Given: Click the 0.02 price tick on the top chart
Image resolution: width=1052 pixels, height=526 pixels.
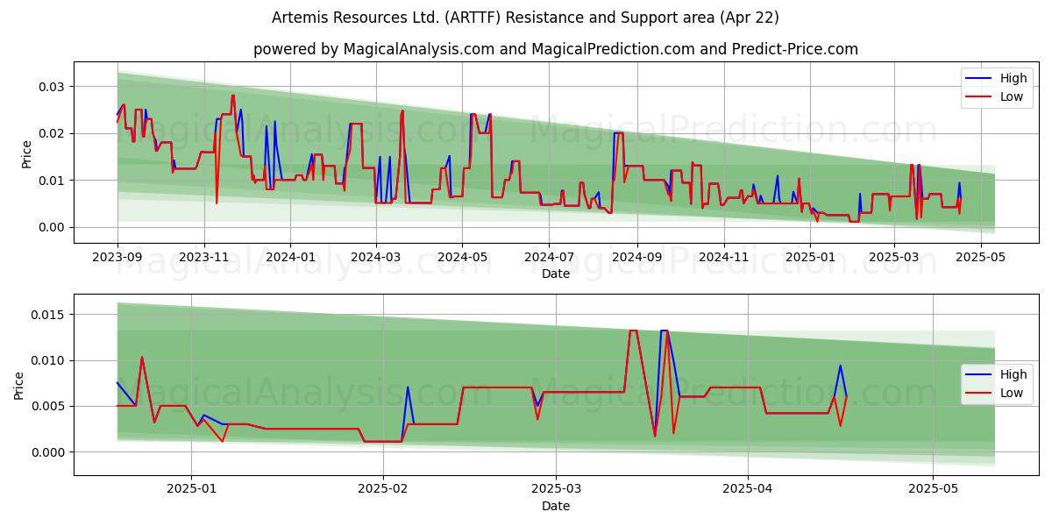Looking at the screenshot, I should pyautogui.click(x=53, y=133).
